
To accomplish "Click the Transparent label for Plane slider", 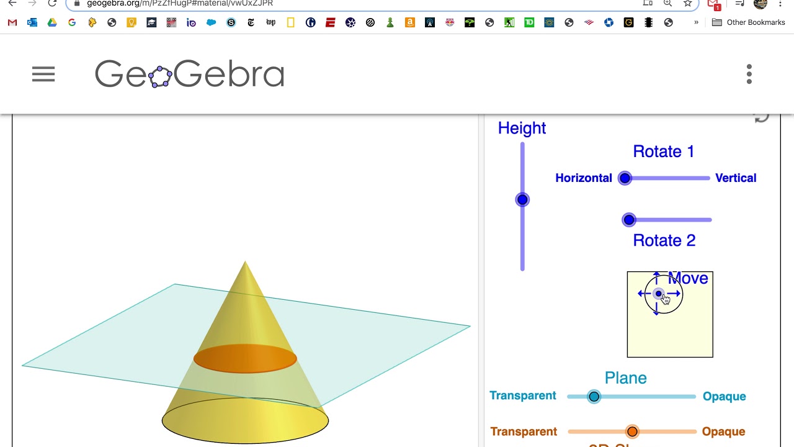I will pyautogui.click(x=523, y=396).
